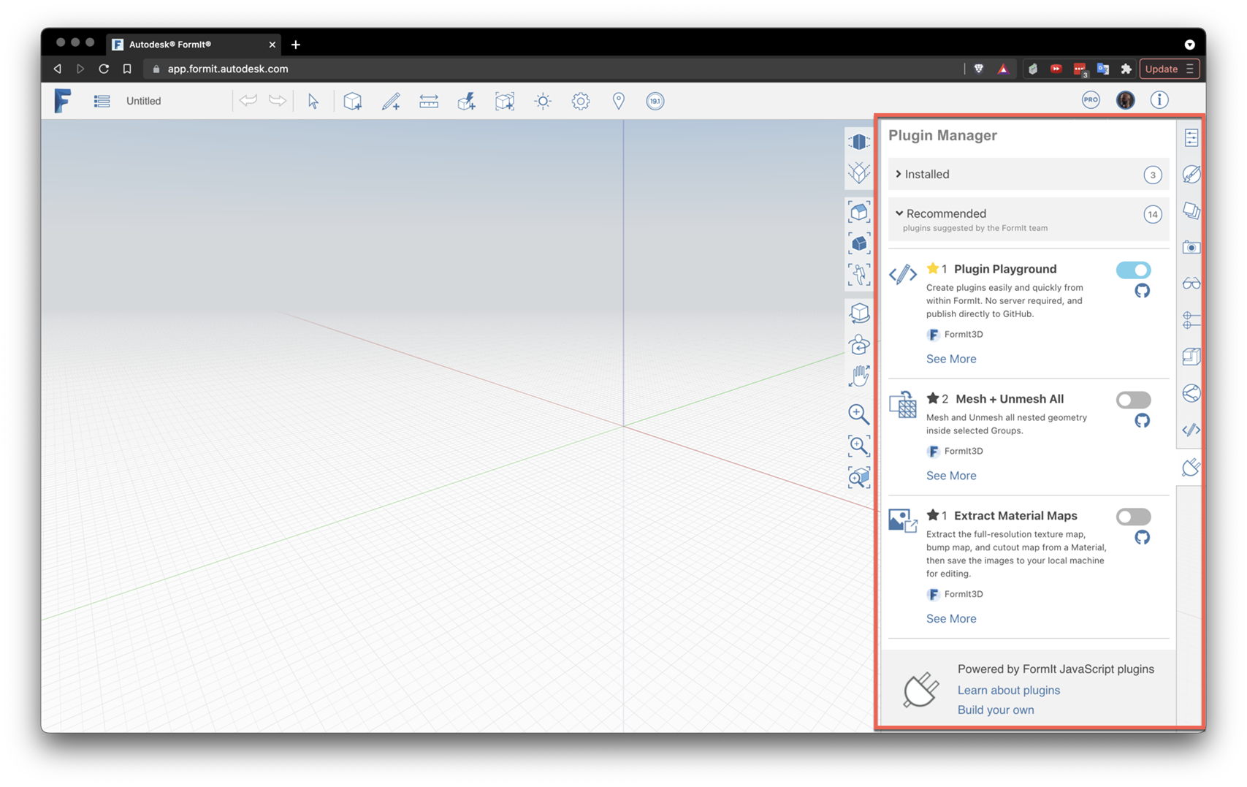Enable the Mesh + Unmesh All plugin
This screenshot has height=787, width=1247.
click(1133, 400)
